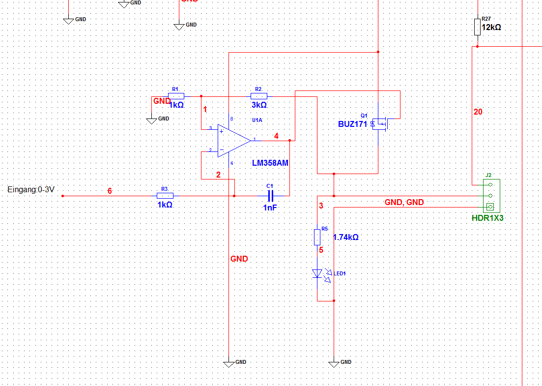
Task: Select the R3 resistor body
Action: (x=165, y=196)
